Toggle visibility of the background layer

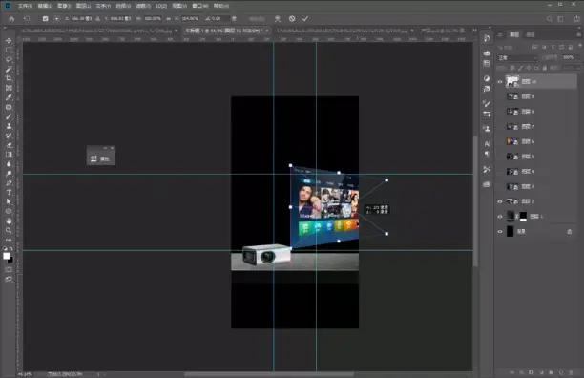(x=500, y=231)
